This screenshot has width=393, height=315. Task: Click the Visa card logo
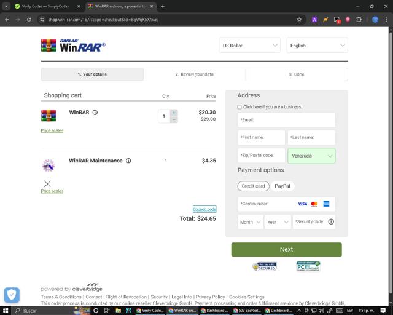[303, 204]
